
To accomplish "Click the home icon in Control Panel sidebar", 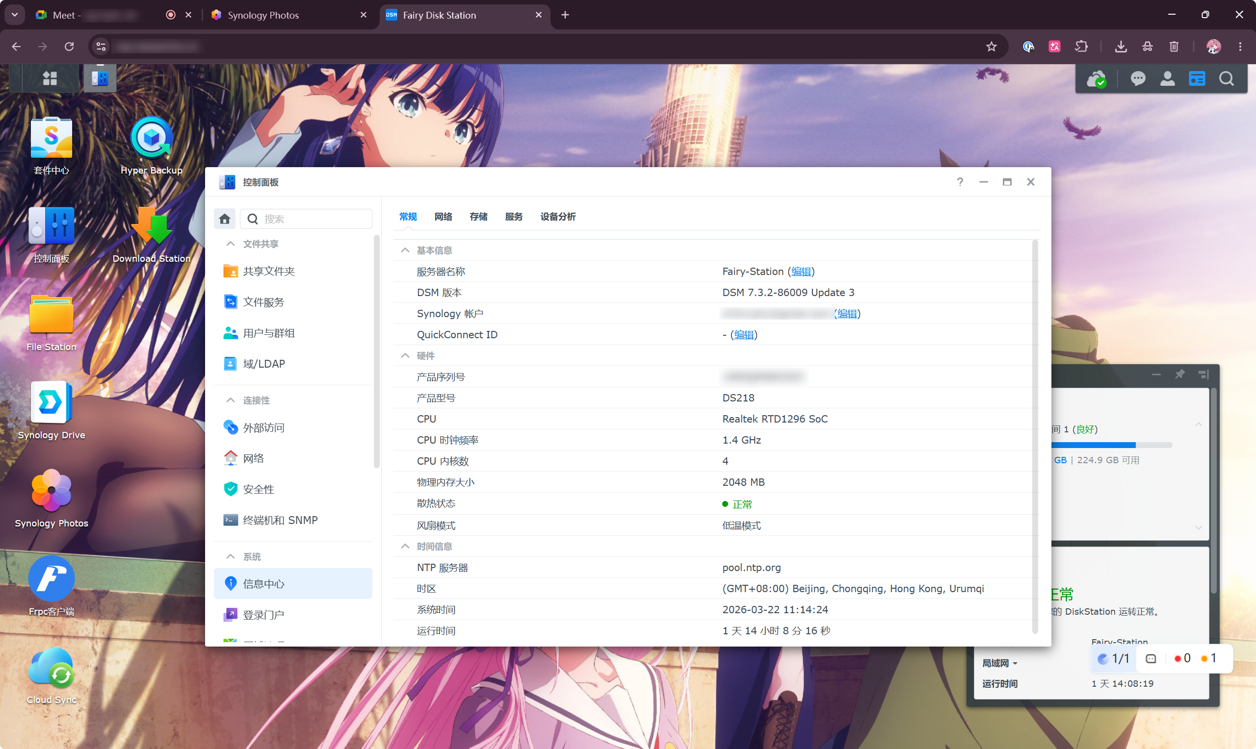I will point(224,219).
